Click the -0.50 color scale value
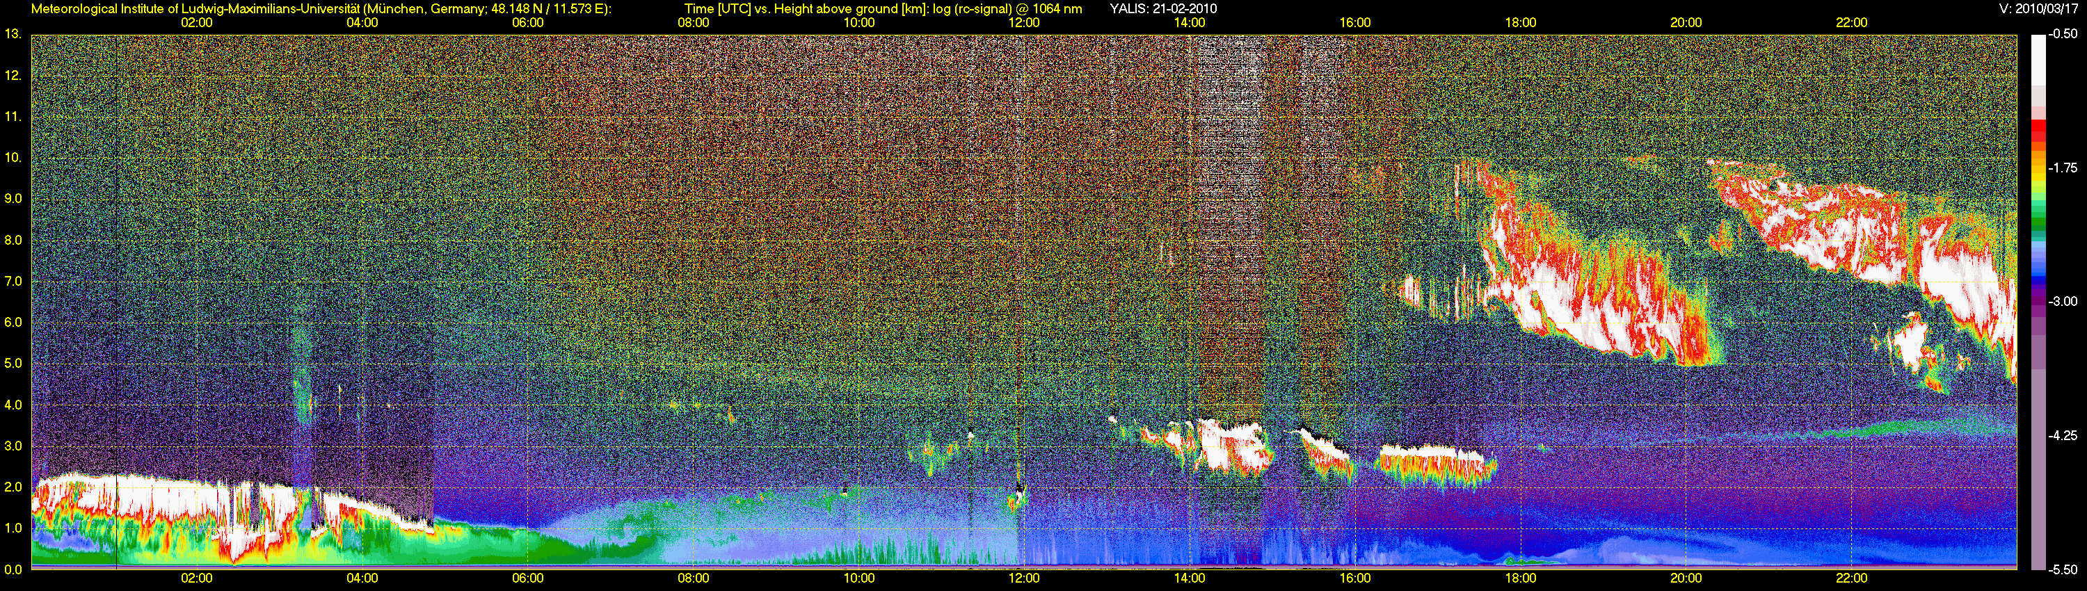The width and height of the screenshot is (2087, 591). coord(2064,34)
